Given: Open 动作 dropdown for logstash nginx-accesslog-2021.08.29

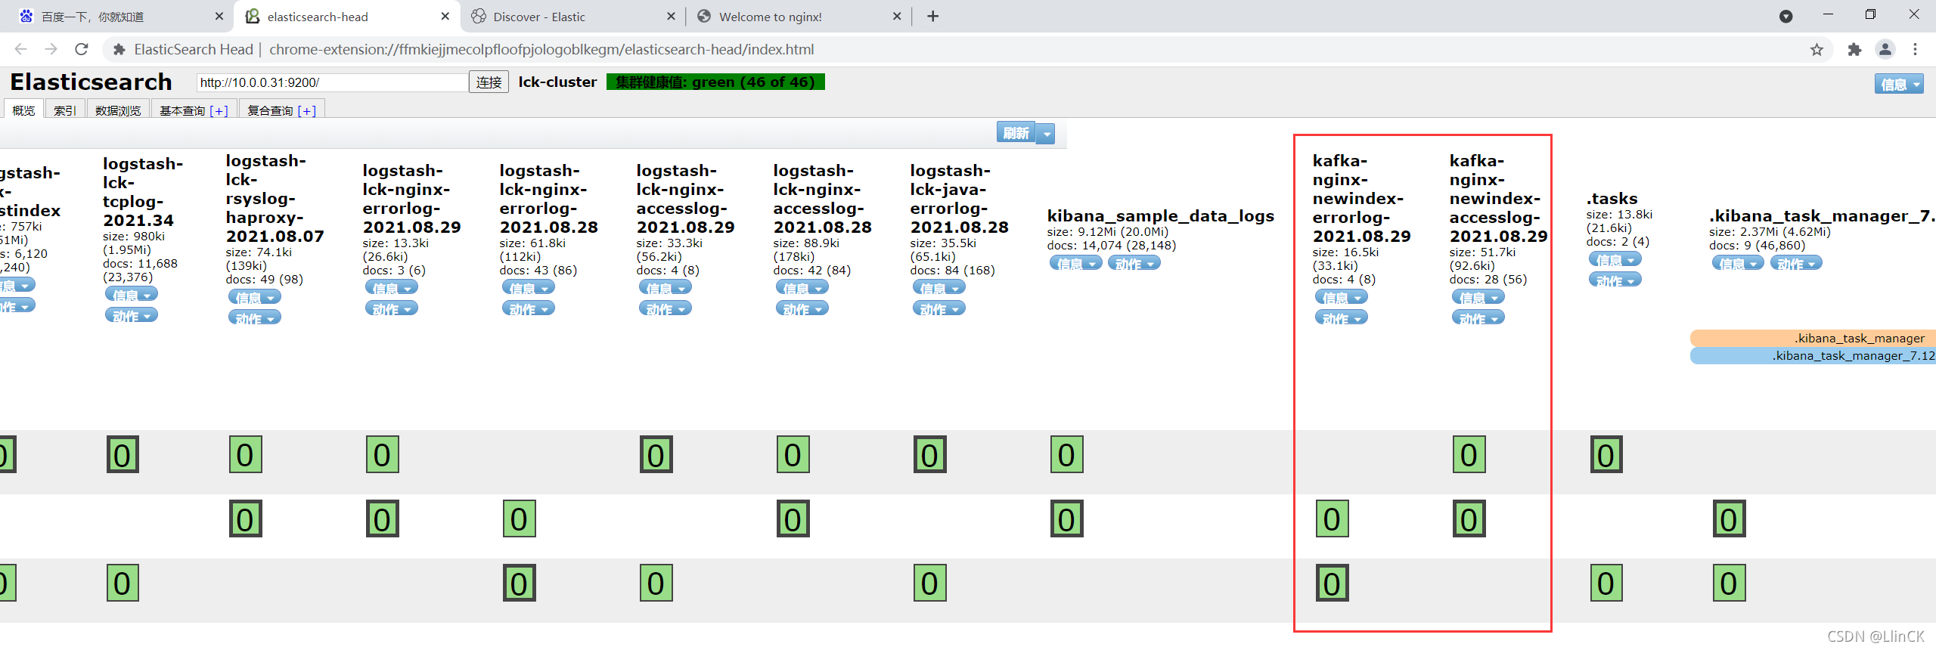Looking at the screenshot, I should 665,308.
